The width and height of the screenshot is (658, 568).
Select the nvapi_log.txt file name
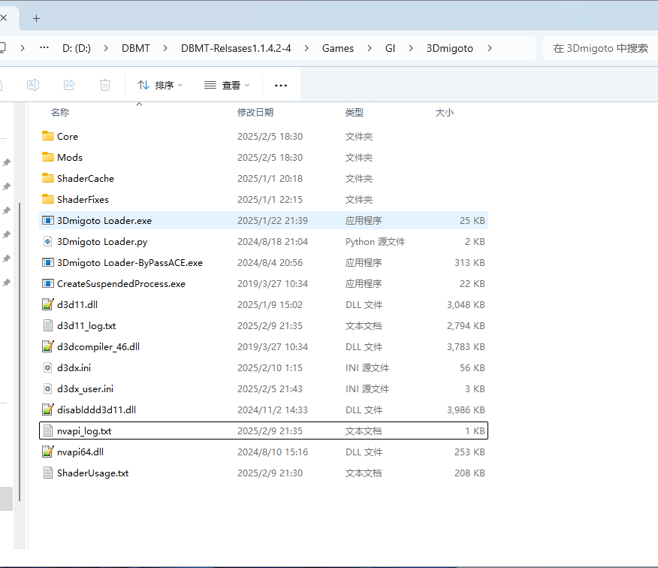point(84,431)
